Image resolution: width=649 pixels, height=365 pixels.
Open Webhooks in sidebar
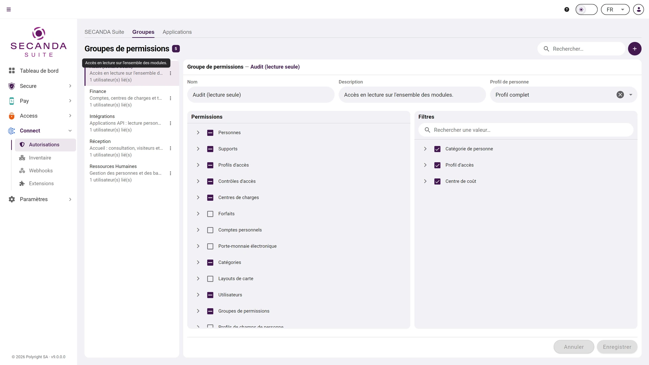click(x=41, y=171)
